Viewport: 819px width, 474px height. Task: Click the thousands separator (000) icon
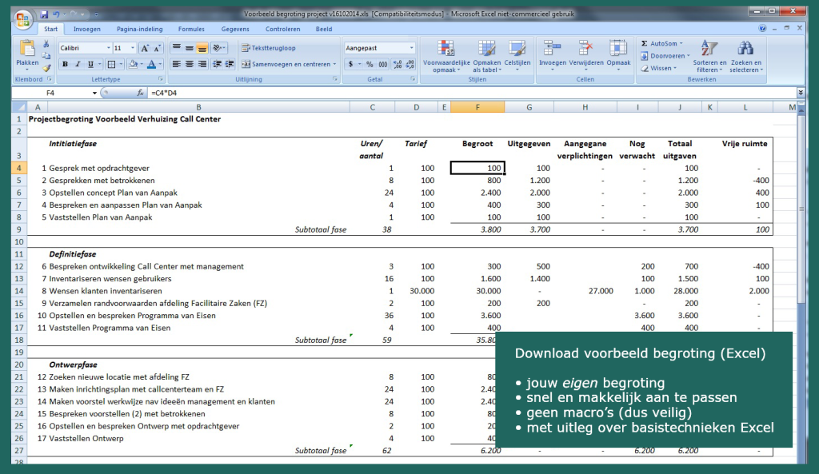[x=383, y=64]
